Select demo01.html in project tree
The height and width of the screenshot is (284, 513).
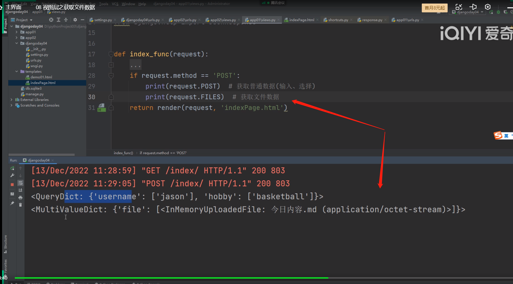pyautogui.click(x=41, y=77)
